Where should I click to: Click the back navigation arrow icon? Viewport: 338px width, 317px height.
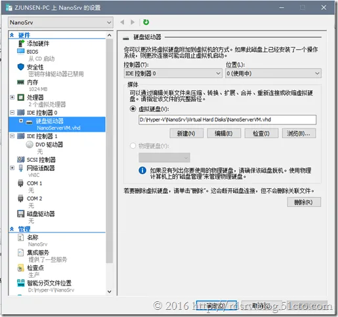pyautogui.click(x=122, y=22)
